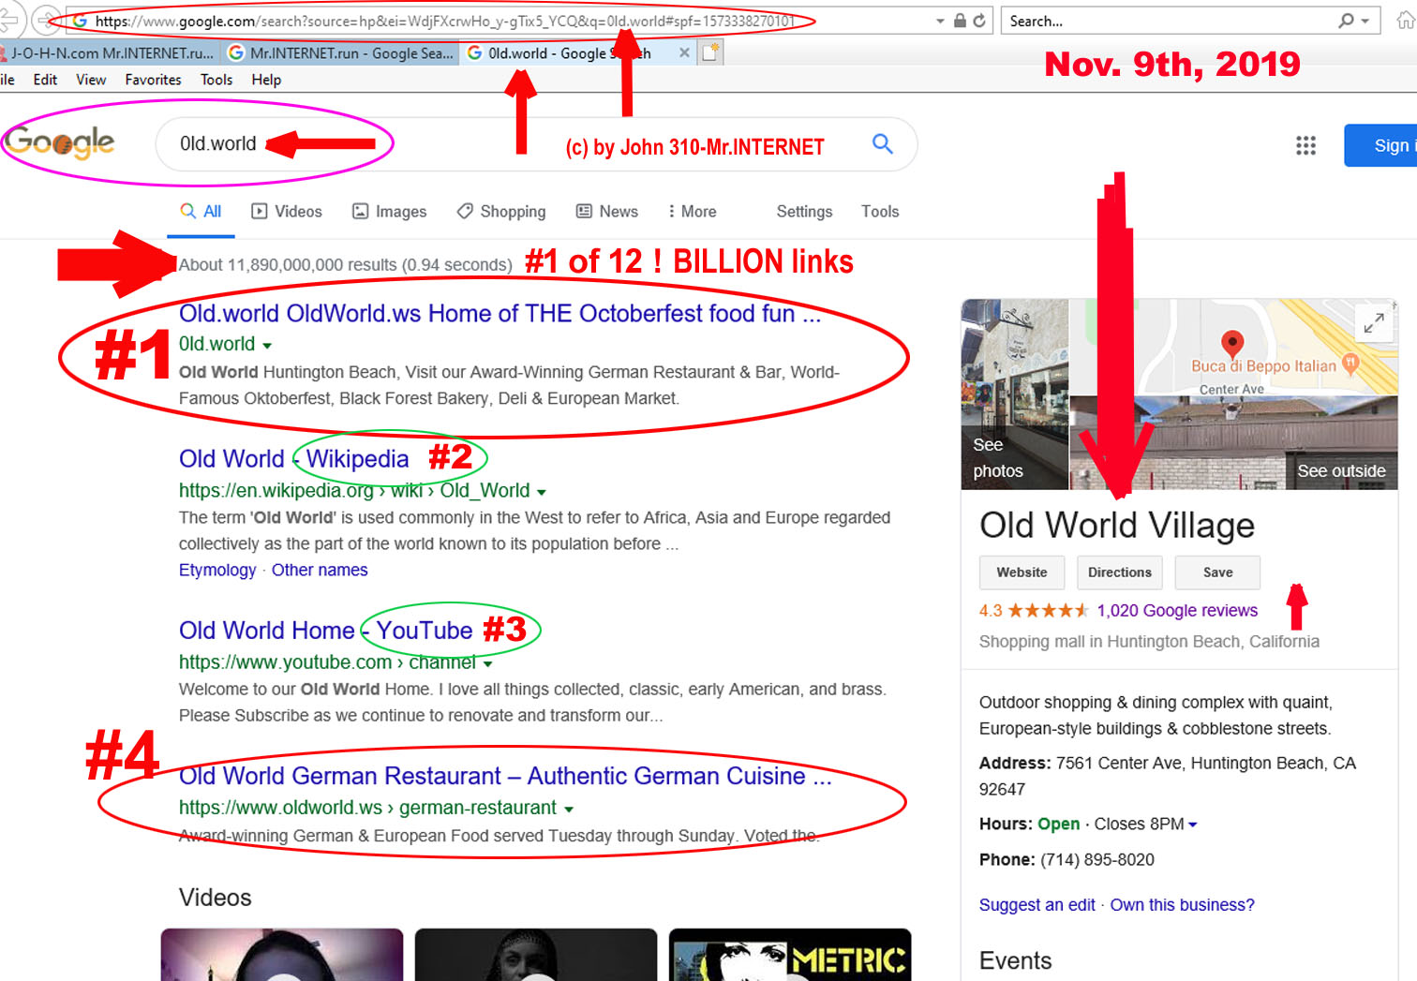Click See outside street view thumbnail
The width and height of the screenshot is (1417, 981).
(1233, 443)
